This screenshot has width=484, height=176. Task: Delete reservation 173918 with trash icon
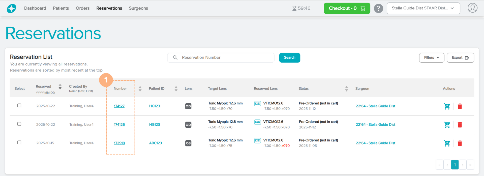point(460,143)
